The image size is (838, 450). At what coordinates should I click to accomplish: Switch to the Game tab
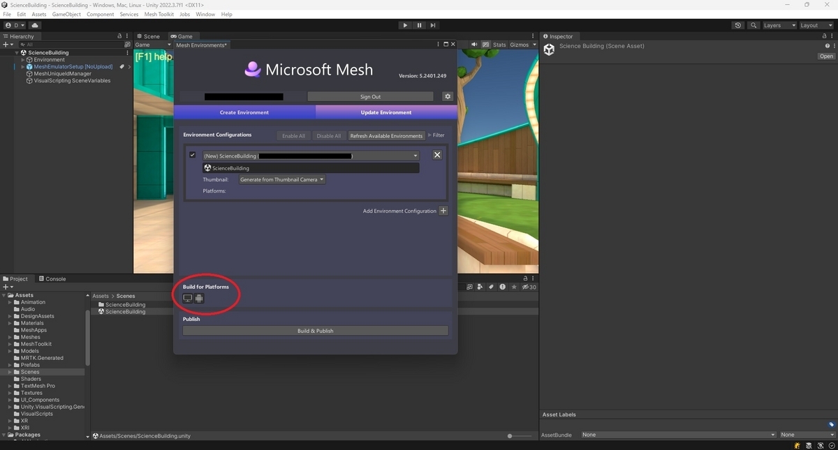click(x=182, y=36)
